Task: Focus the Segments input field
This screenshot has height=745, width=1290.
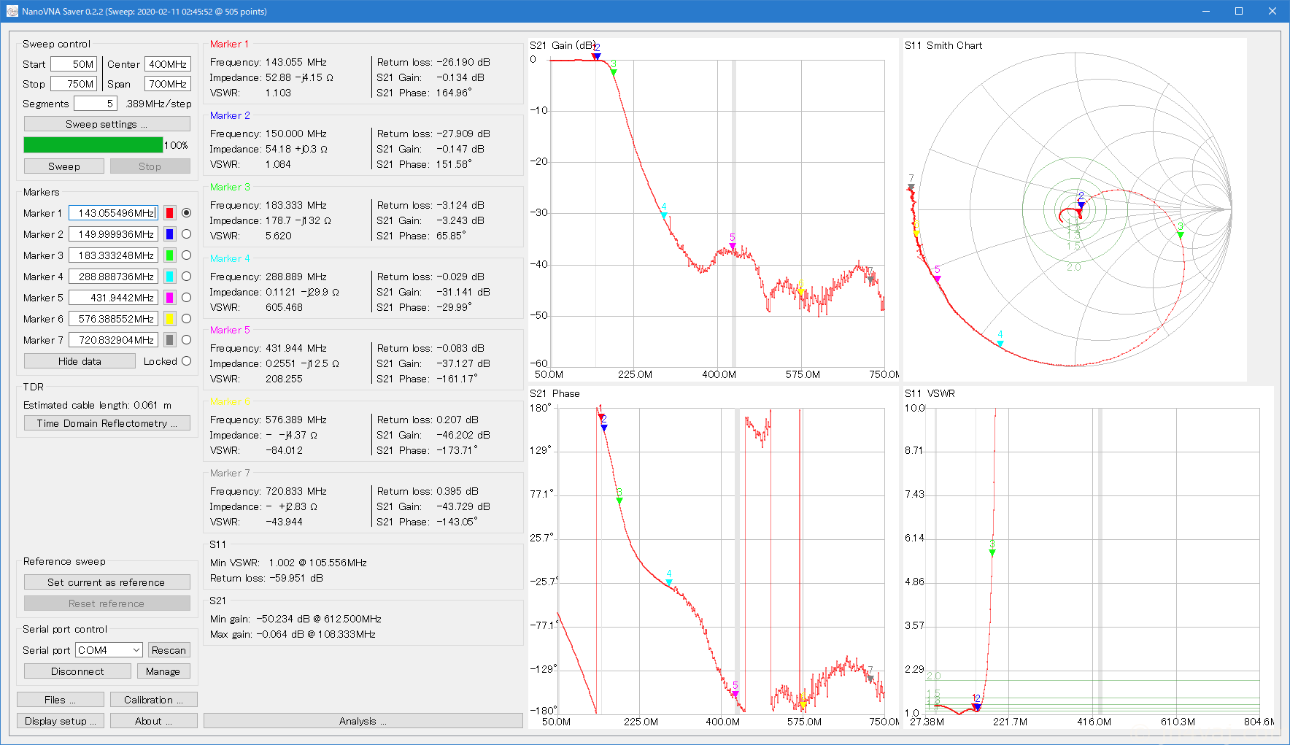Action: pos(95,104)
